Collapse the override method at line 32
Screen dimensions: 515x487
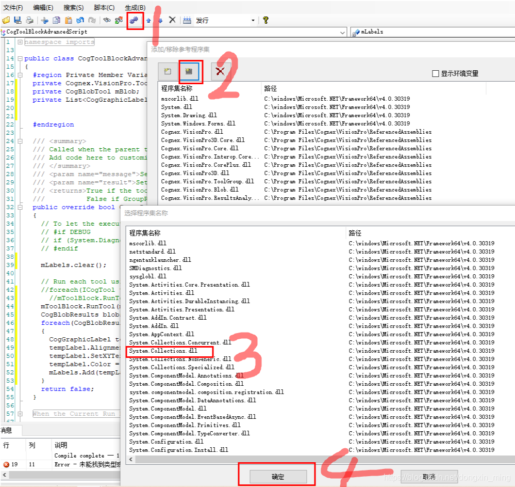(20, 207)
